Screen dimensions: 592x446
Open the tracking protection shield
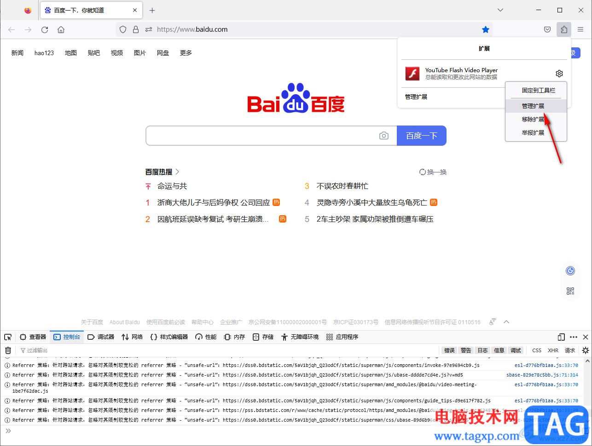tap(122, 29)
